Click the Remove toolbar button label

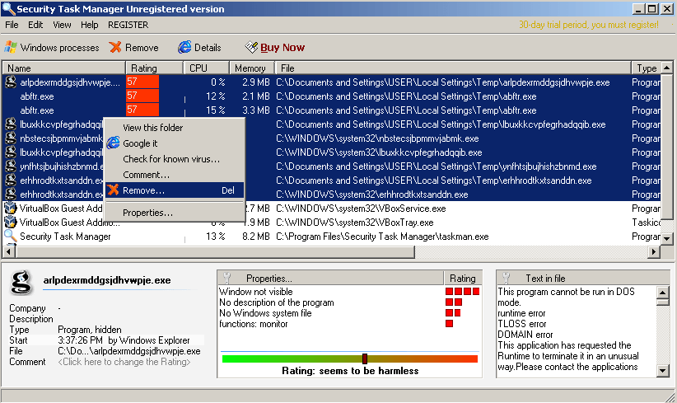[142, 48]
